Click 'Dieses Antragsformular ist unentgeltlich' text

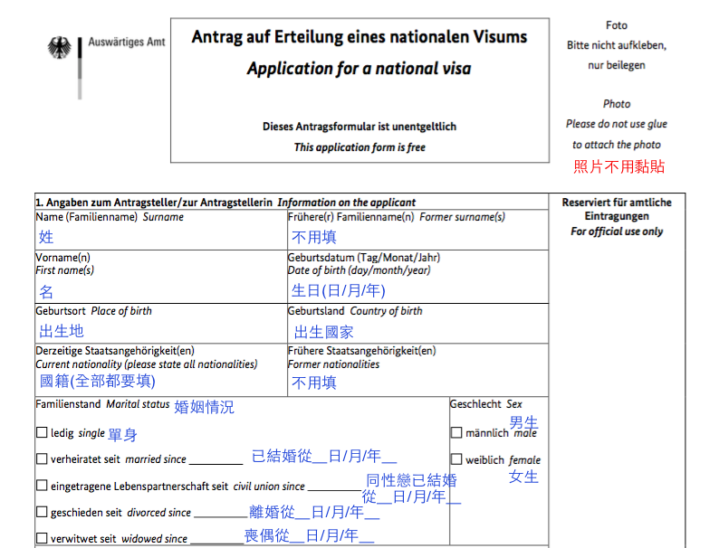pos(359,127)
